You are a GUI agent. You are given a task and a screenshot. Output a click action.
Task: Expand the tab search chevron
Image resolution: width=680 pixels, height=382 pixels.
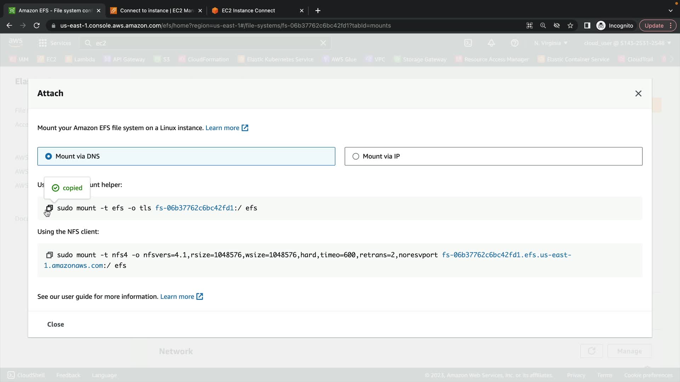click(670, 11)
